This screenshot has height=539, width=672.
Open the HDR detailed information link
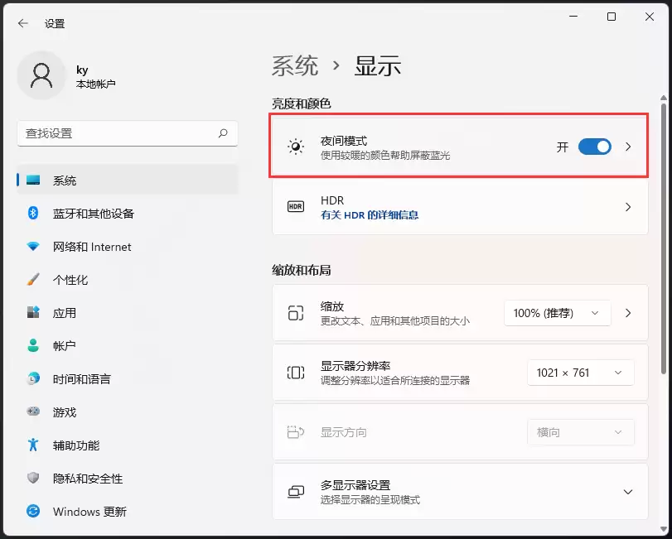click(x=370, y=215)
